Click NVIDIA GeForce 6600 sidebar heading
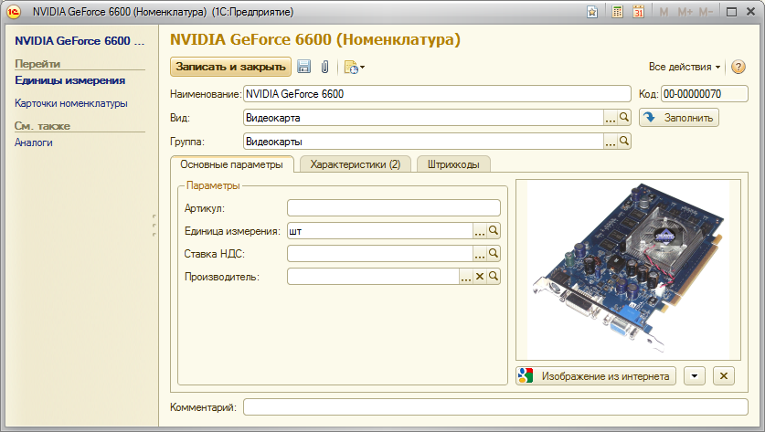Image resolution: width=765 pixels, height=432 pixels. click(x=80, y=41)
